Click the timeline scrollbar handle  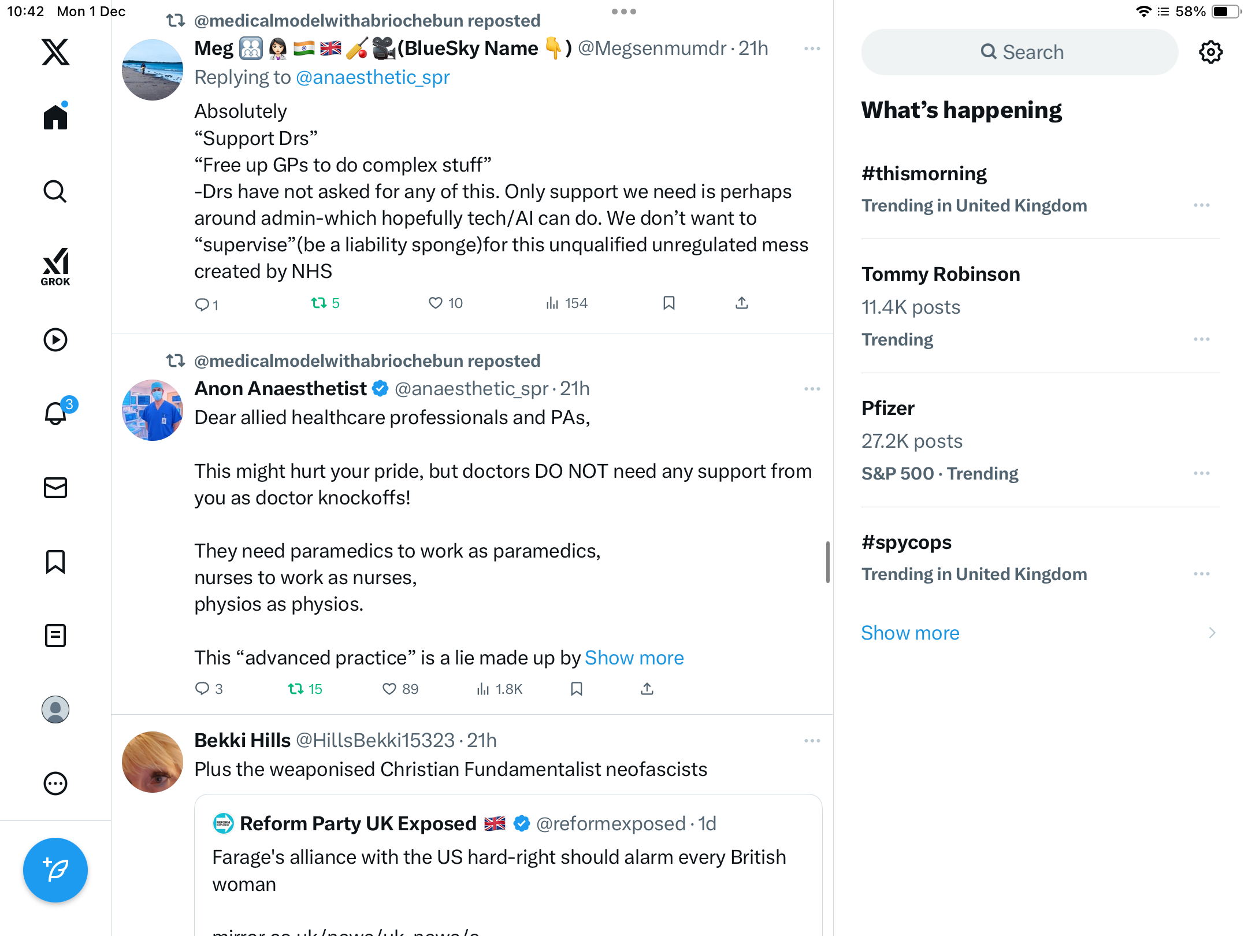pos(827,562)
